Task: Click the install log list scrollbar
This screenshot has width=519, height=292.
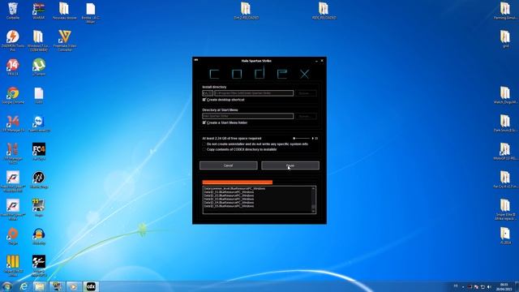Action: 314,200
